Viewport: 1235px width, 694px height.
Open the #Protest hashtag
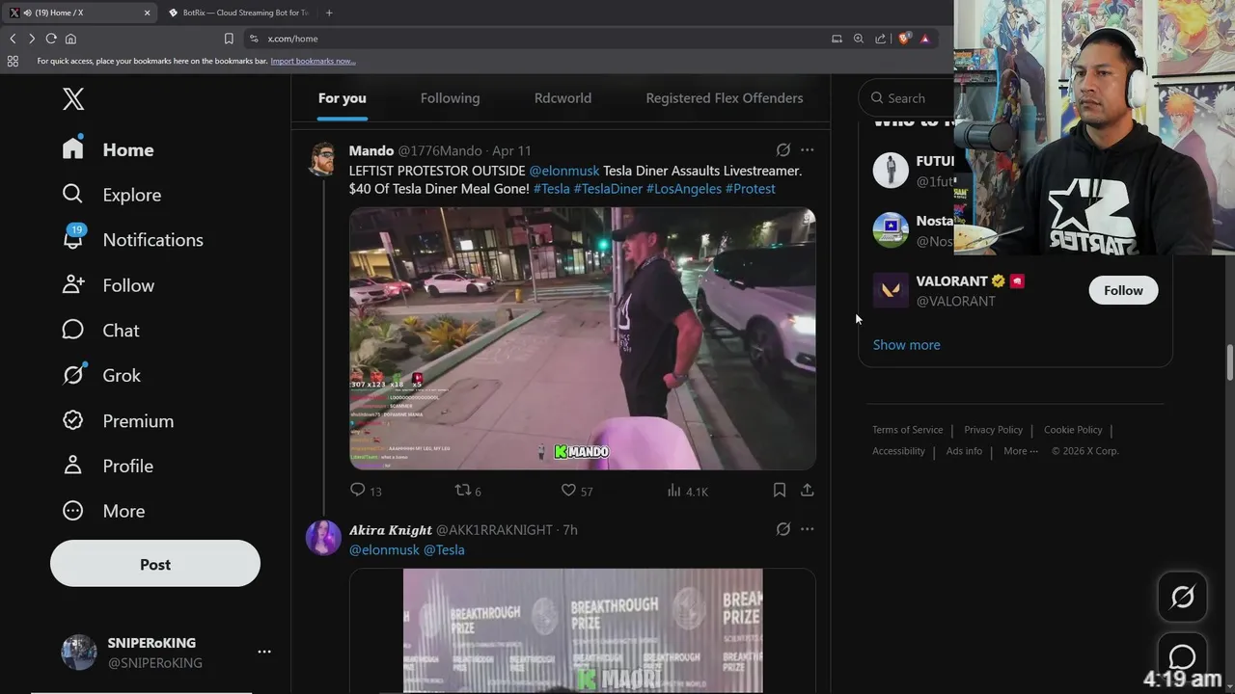coord(751,189)
